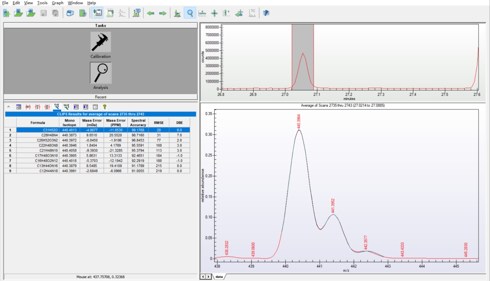
Task: Click the X-axis zoom icon
Action: [202, 13]
